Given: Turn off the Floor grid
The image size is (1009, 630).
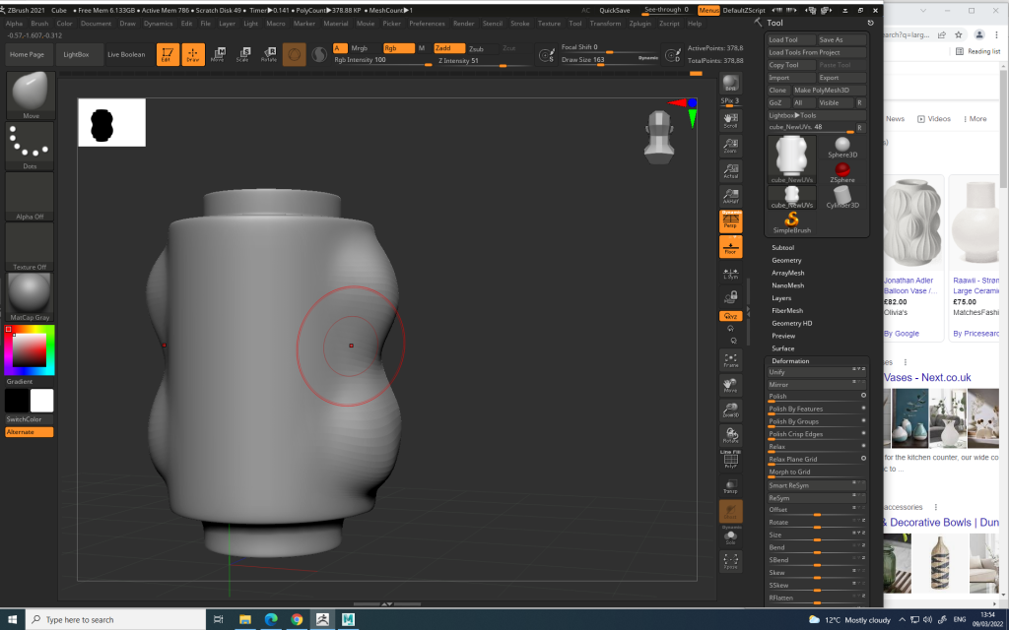Looking at the screenshot, I should pyautogui.click(x=730, y=248).
